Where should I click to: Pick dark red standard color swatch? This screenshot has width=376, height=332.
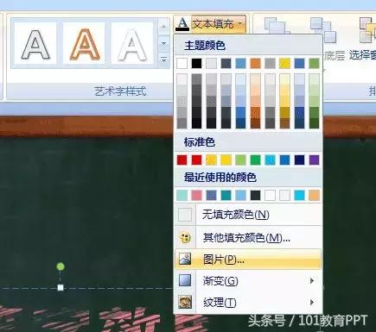point(182,160)
